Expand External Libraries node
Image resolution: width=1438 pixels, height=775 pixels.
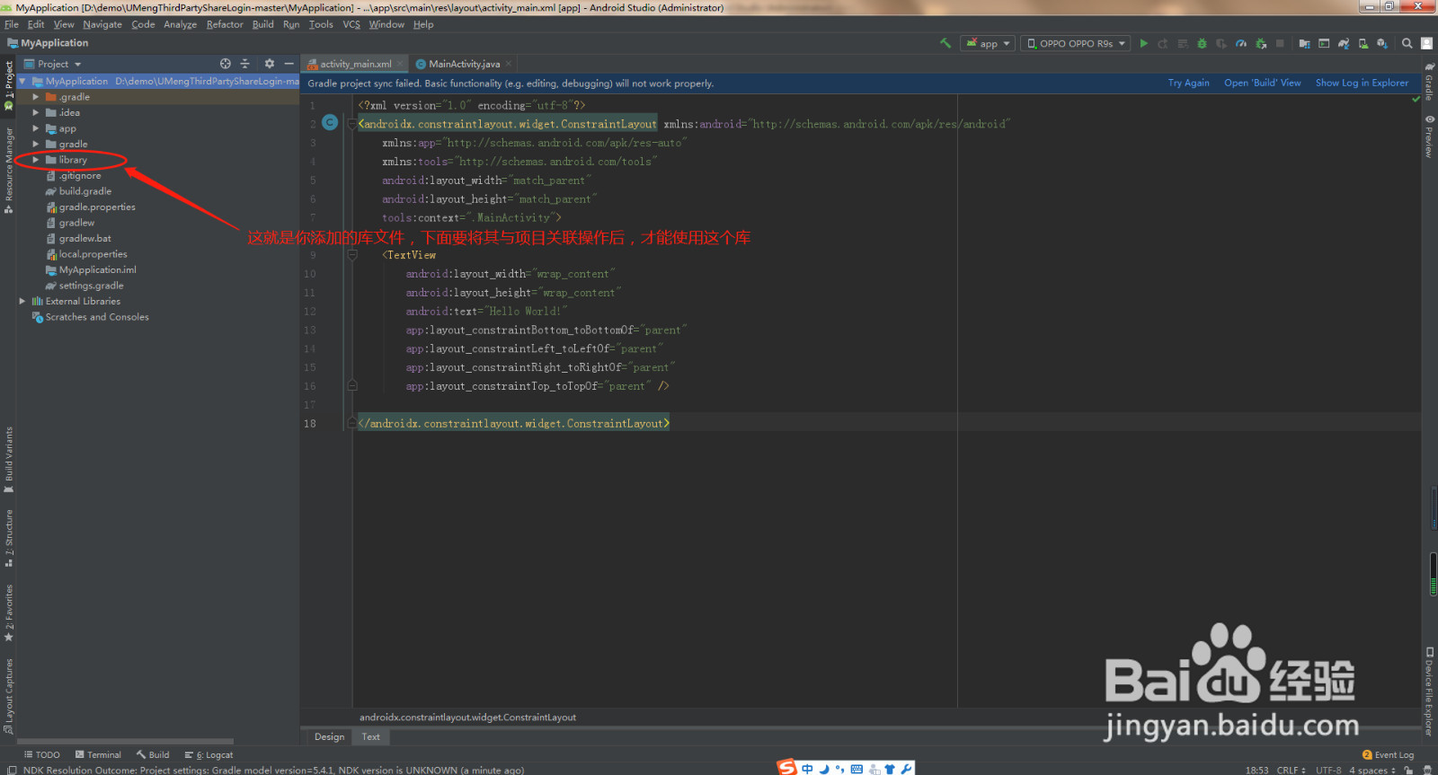(22, 301)
